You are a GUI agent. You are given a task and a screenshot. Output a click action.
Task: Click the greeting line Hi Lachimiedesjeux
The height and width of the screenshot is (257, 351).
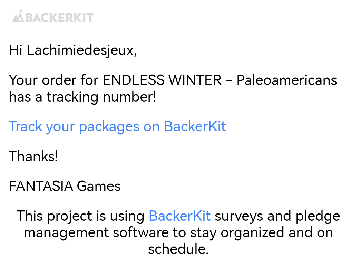[x=73, y=50]
